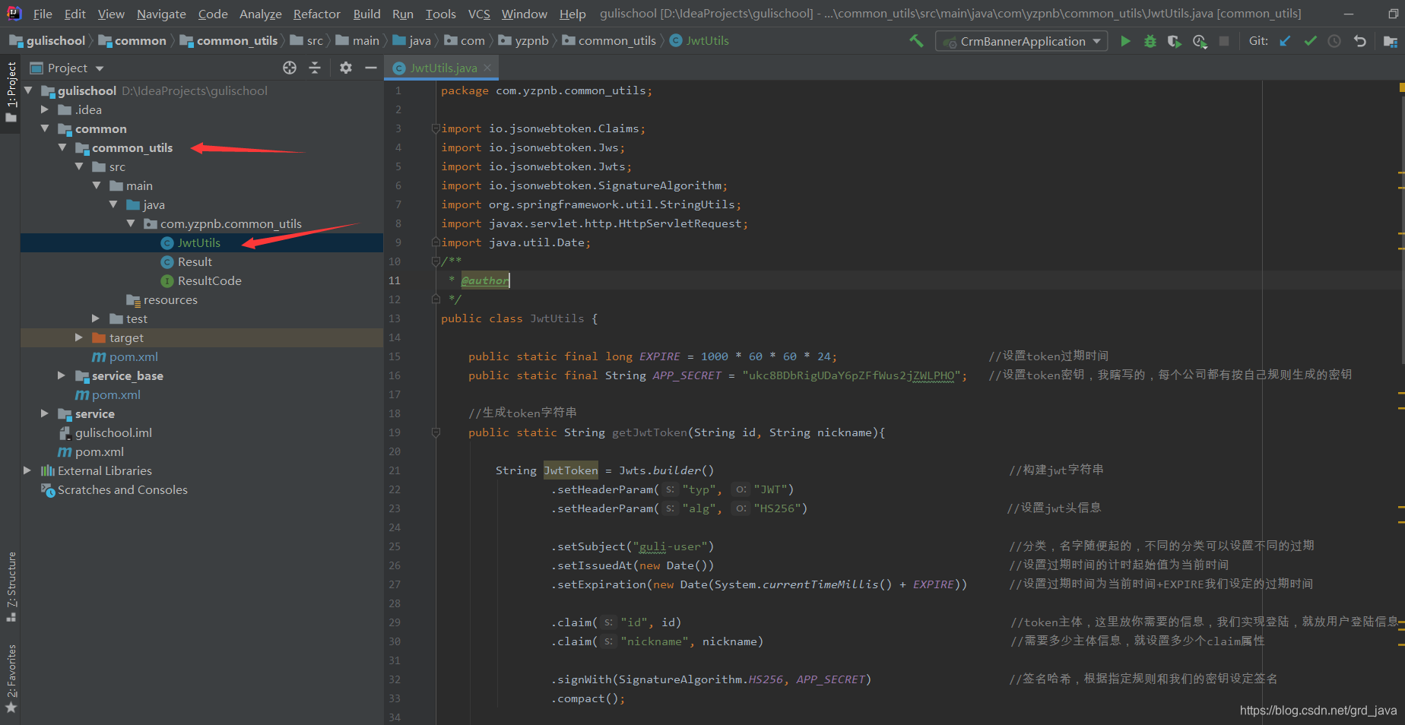Click line number 15 in gutter

coord(395,356)
